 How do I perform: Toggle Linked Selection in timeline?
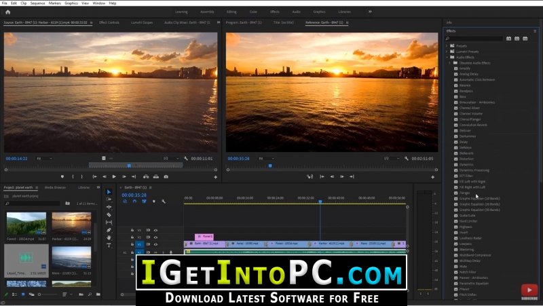(x=144, y=202)
